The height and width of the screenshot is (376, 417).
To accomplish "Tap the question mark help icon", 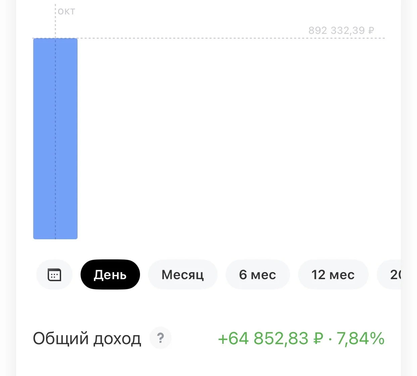I will coord(160,338).
